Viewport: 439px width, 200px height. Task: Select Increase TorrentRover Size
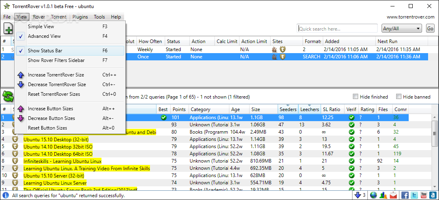(x=70, y=75)
